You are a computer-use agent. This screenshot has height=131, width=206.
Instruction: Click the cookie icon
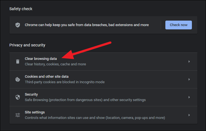tap(18, 79)
